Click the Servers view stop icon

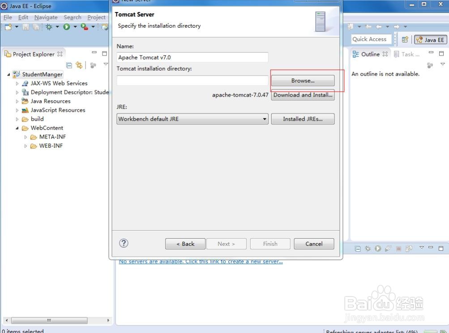(398, 249)
